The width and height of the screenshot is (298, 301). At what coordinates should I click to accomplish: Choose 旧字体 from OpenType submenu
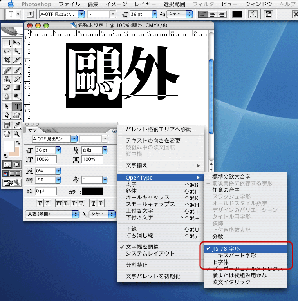246,262
